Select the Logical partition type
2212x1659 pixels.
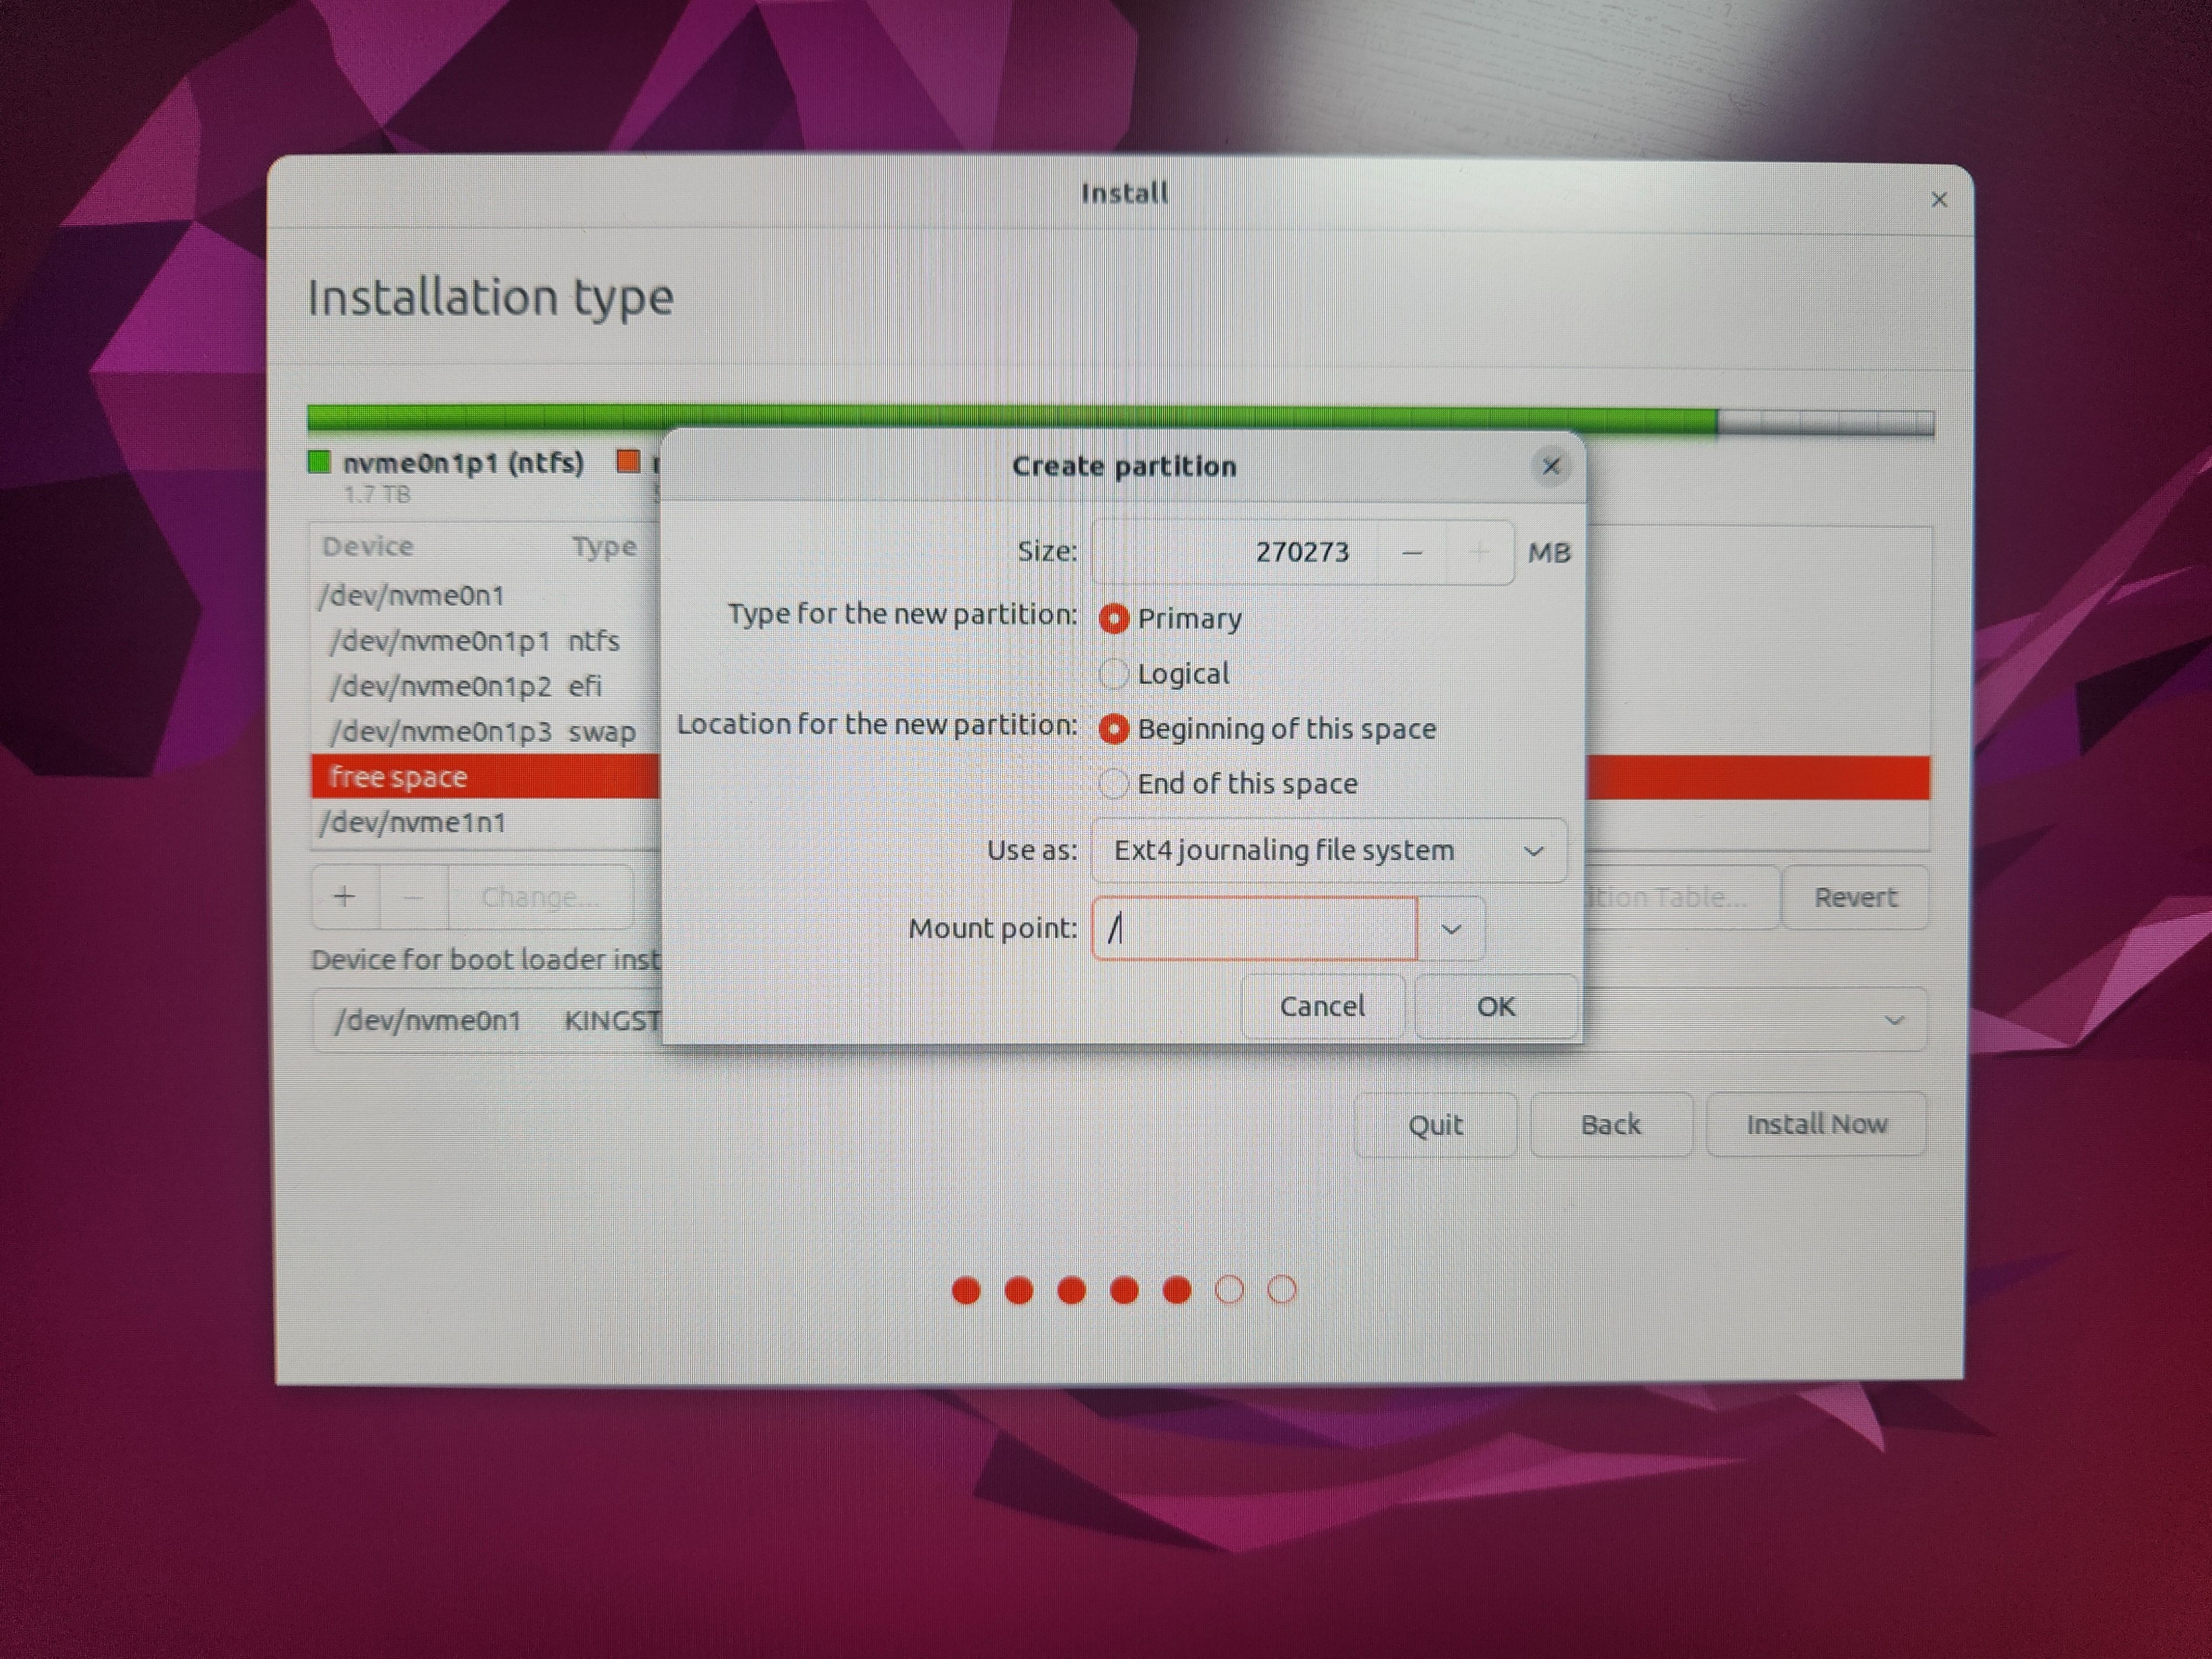tap(1113, 674)
